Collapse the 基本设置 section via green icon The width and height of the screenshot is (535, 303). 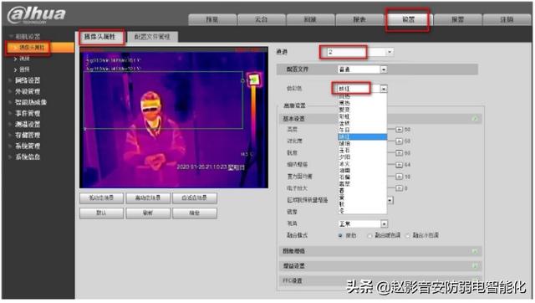pyautogui.click(x=475, y=119)
